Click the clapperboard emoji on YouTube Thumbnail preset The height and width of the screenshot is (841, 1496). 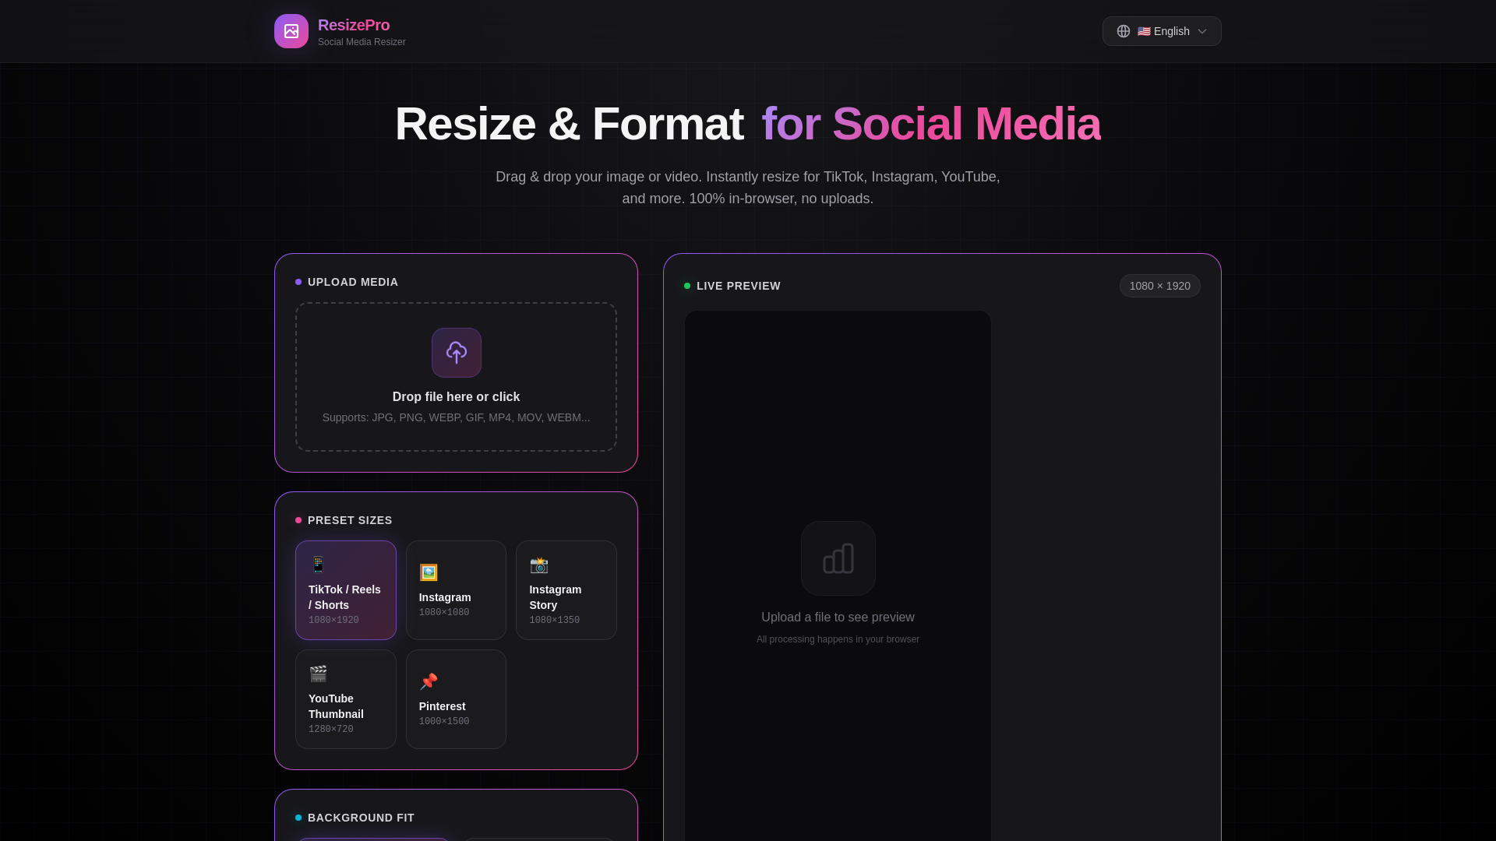(318, 674)
